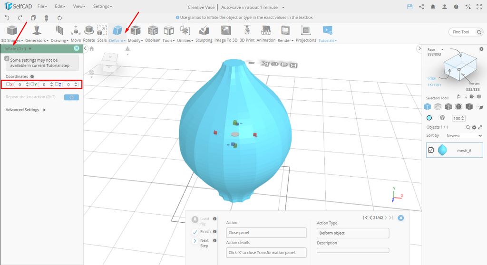Open the Deform dropdown
487x265 pixels.
[117, 34]
